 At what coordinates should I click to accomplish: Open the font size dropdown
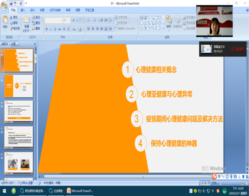pyautogui.click(x=69, y=20)
